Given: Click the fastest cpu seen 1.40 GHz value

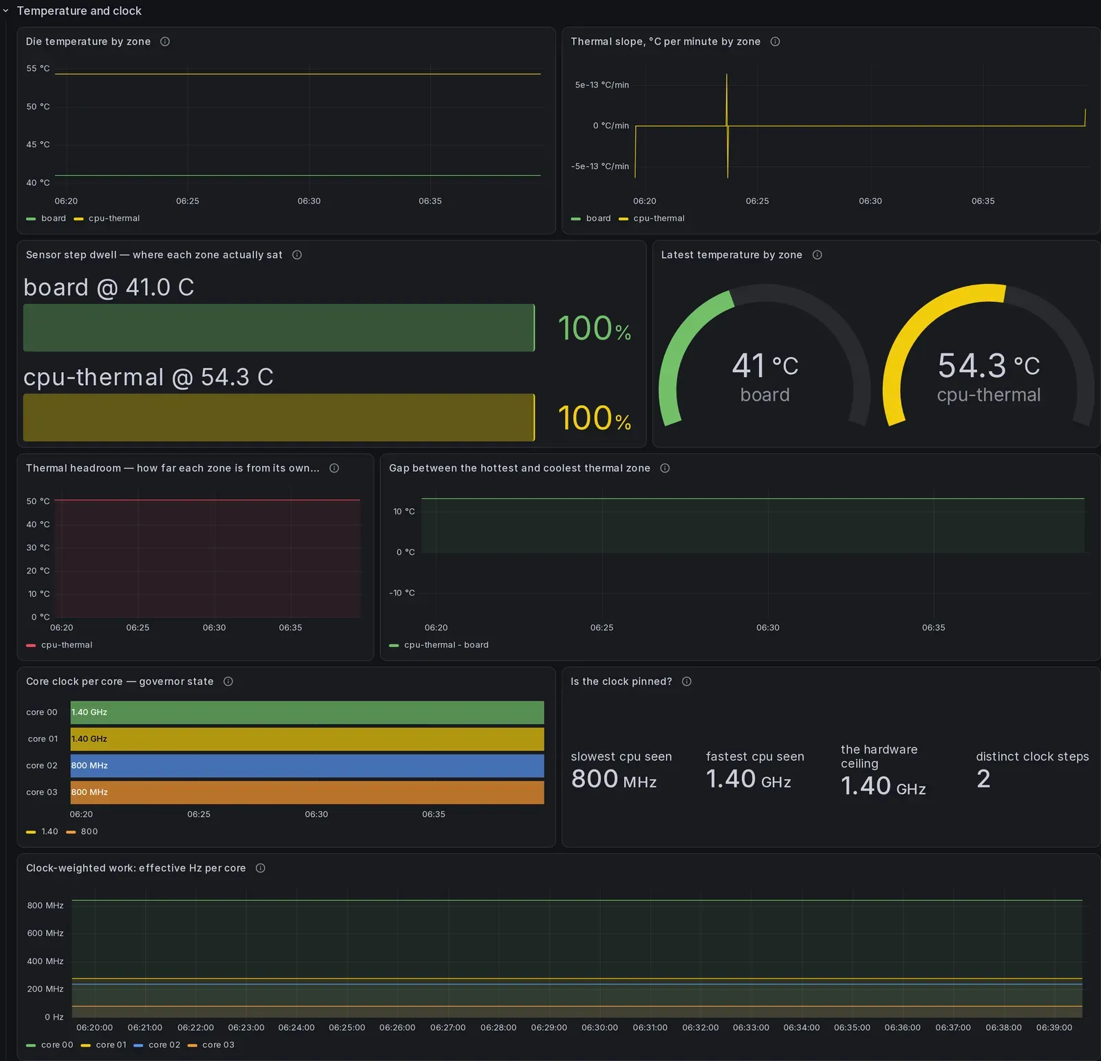Looking at the screenshot, I should click(x=749, y=779).
